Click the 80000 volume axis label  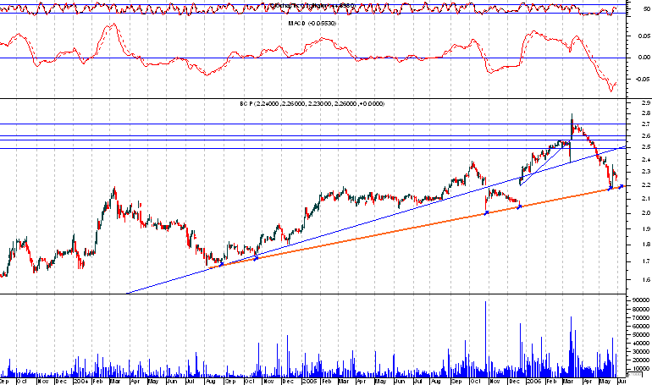point(641,309)
